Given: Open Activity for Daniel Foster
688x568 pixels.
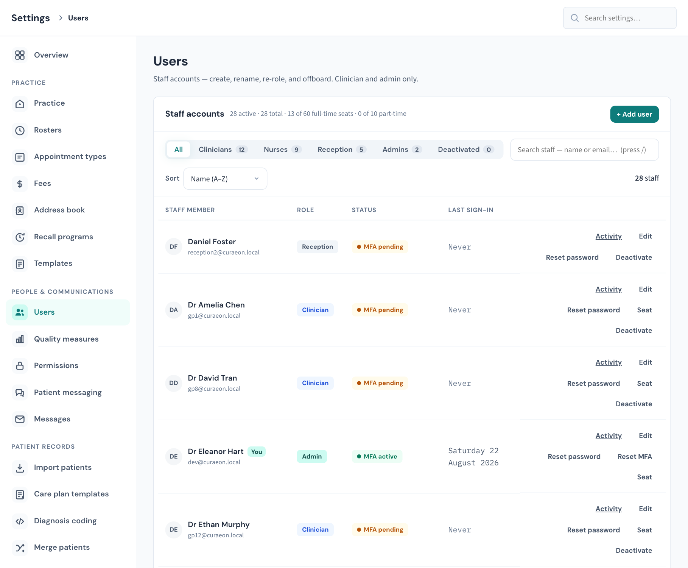Looking at the screenshot, I should pyautogui.click(x=609, y=236).
